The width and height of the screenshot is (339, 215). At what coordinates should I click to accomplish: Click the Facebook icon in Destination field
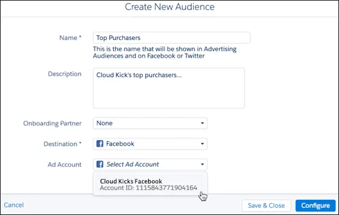coord(99,143)
